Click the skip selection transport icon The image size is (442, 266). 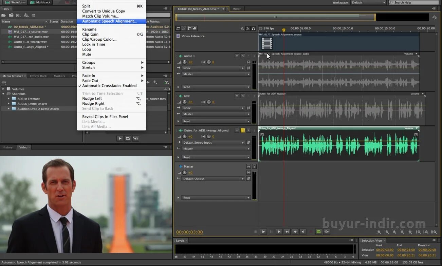pos(327,232)
